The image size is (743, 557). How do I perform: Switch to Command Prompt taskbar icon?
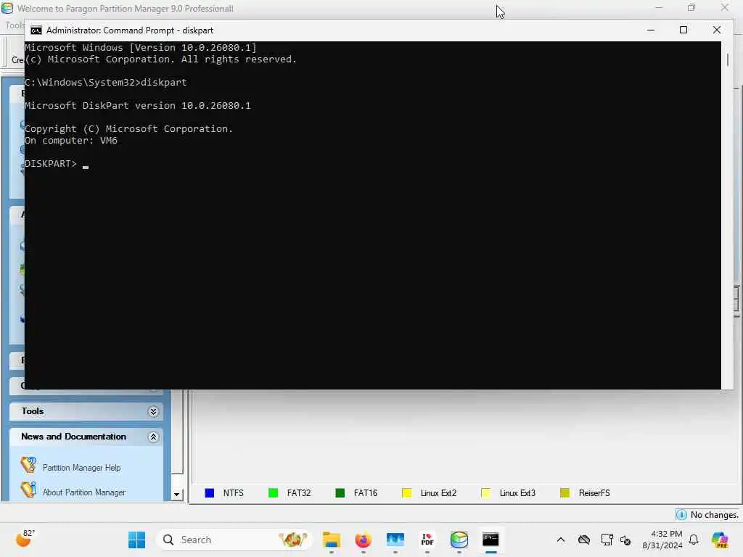490,540
